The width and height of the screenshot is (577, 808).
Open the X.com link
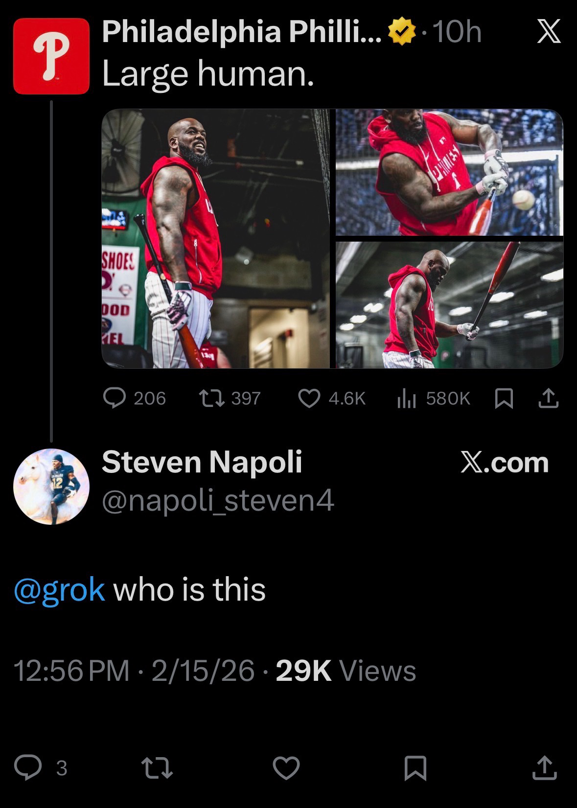(x=505, y=463)
